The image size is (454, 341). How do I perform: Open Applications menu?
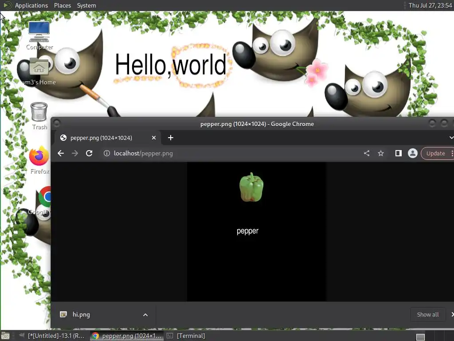click(x=31, y=5)
